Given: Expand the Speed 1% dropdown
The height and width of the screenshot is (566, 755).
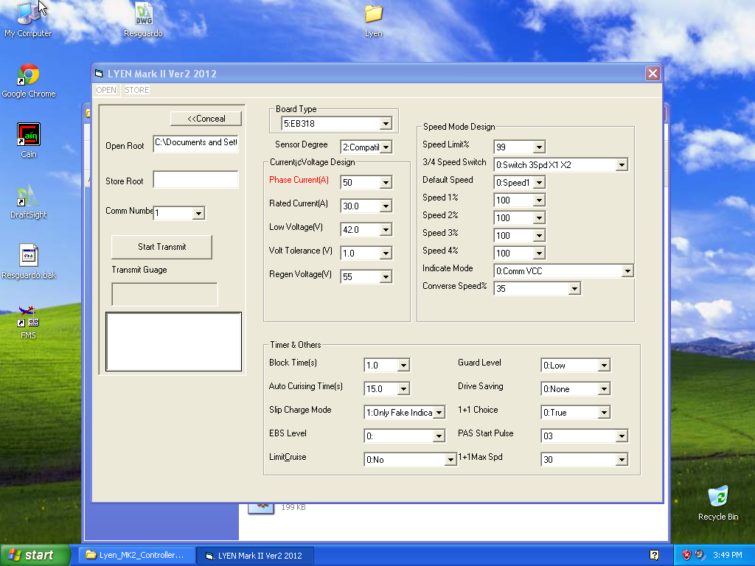Looking at the screenshot, I should 539,200.
